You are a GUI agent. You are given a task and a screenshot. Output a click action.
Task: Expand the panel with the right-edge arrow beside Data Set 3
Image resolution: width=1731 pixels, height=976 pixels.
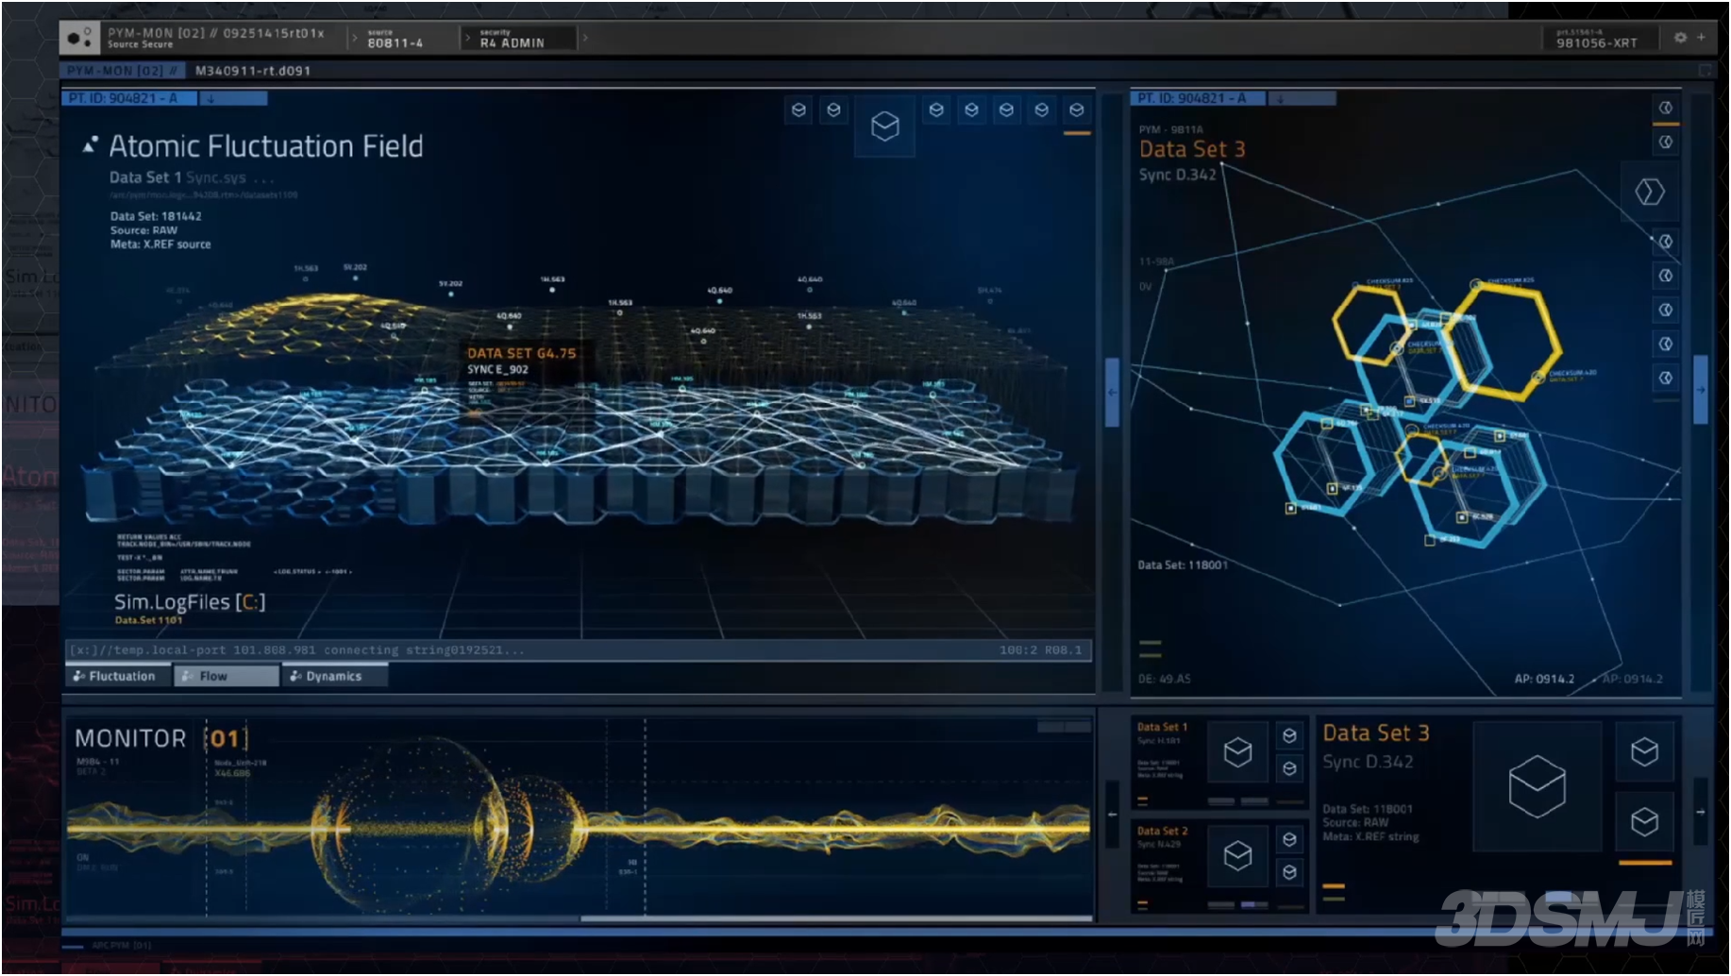pos(1701,389)
